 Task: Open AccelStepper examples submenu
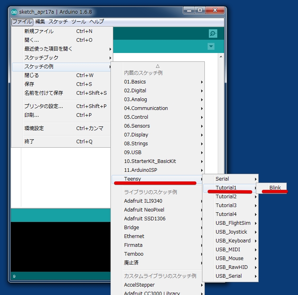pyautogui.click(x=158, y=285)
